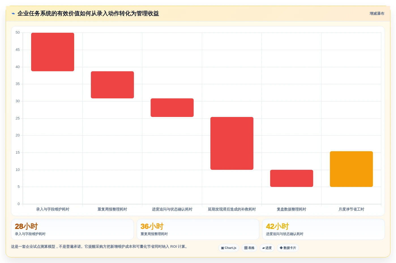Select the 表格 tag chip
The image size is (396, 263).
249,248
